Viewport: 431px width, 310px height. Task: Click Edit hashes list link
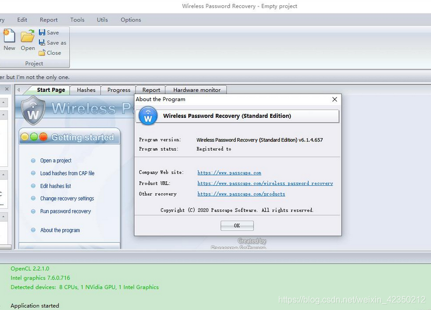(x=56, y=186)
